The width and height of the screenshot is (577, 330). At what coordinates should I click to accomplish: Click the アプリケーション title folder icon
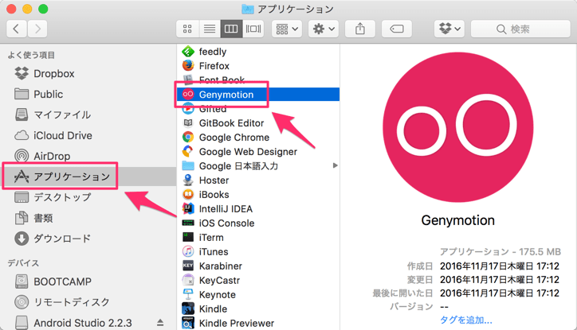click(248, 9)
